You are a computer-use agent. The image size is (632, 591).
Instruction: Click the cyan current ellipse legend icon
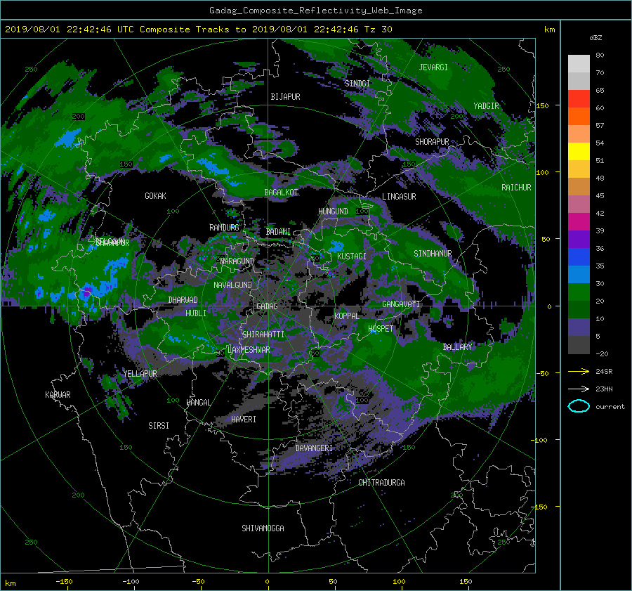pos(579,406)
